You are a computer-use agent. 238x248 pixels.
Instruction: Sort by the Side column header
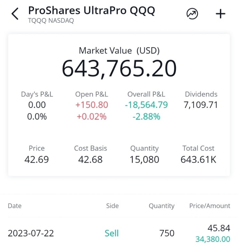click(x=112, y=206)
